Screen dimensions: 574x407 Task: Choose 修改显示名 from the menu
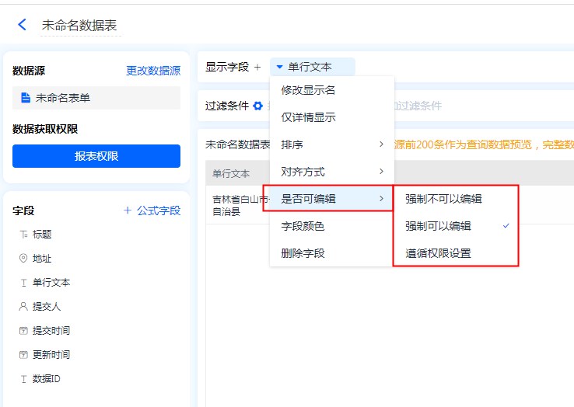(308, 90)
